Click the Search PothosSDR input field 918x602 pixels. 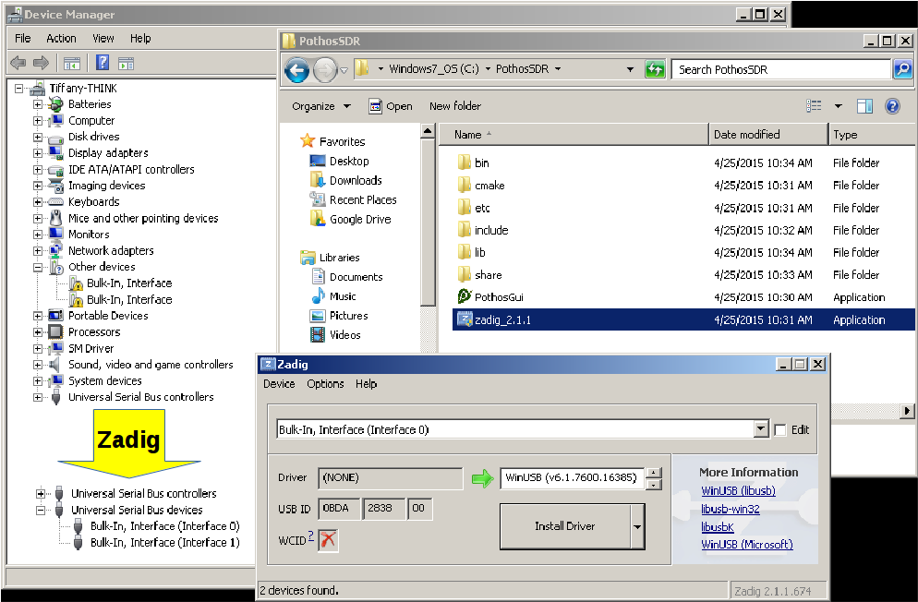(x=781, y=69)
